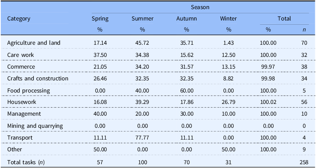Select the Housework row label
The height and width of the screenshot is (168, 316).
point(22,102)
